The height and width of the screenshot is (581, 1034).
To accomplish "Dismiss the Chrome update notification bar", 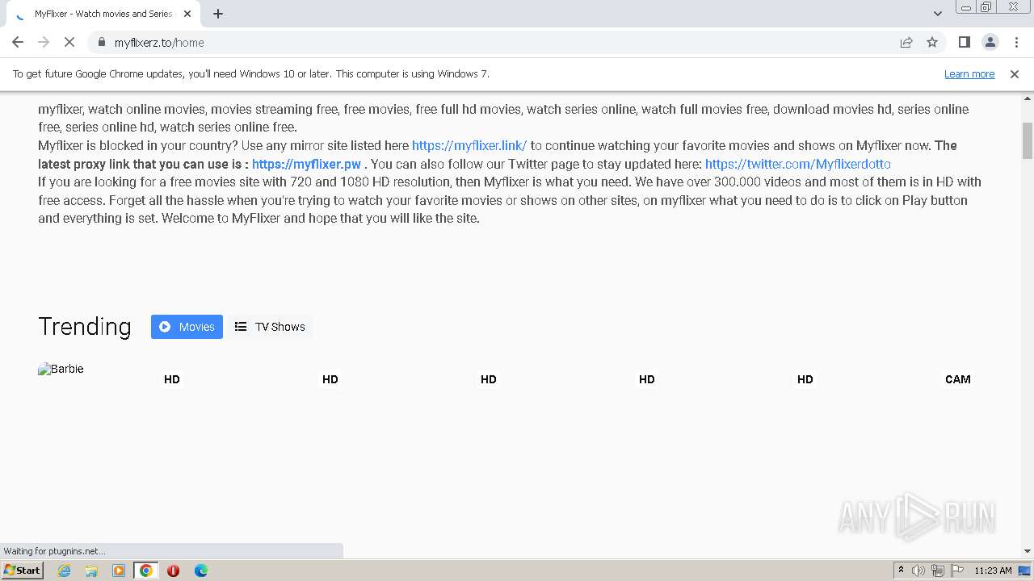I will click(1015, 73).
